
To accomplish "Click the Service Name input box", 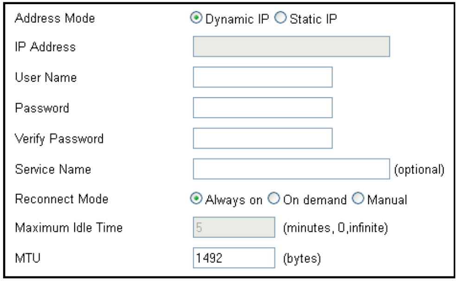I will (x=291, y=169).
